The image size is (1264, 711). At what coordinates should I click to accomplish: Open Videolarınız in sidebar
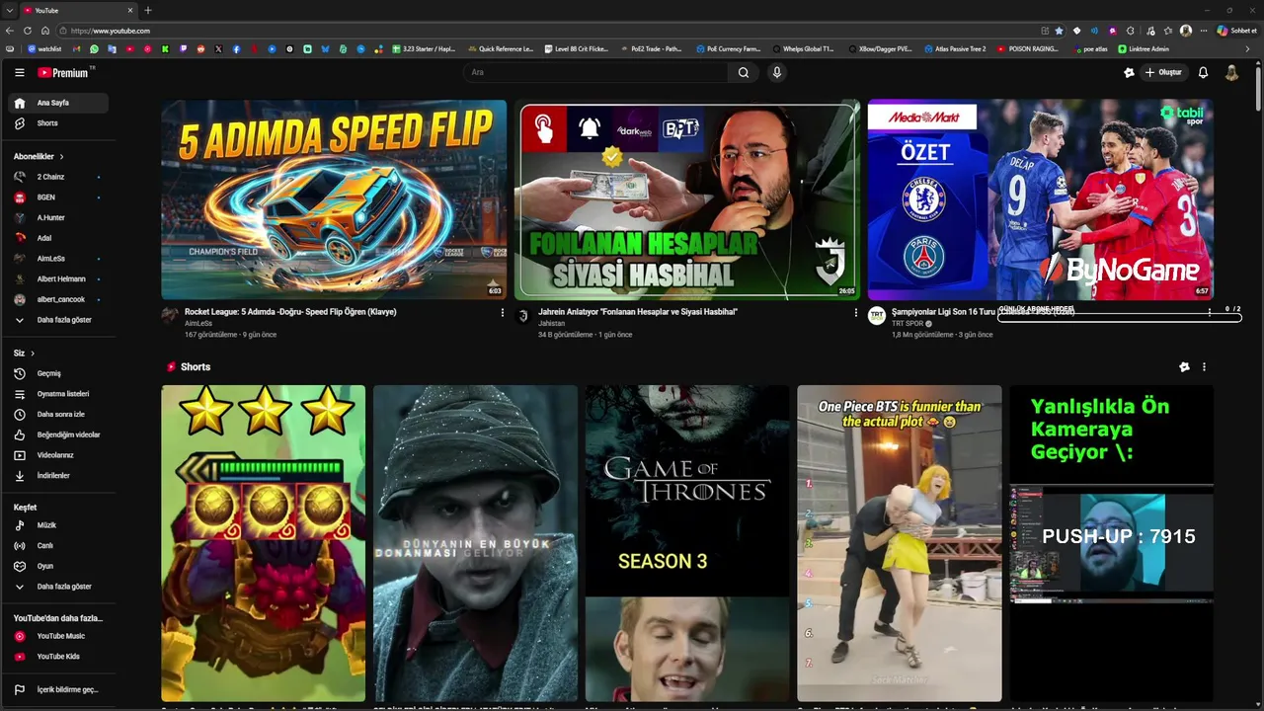[57, 455]
